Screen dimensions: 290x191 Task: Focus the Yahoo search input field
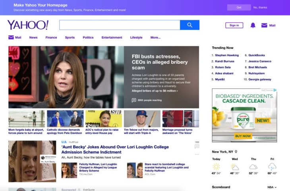[x=119, y=25]
